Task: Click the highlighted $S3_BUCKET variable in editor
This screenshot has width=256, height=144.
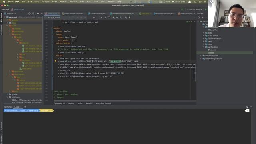Action: 115,61
